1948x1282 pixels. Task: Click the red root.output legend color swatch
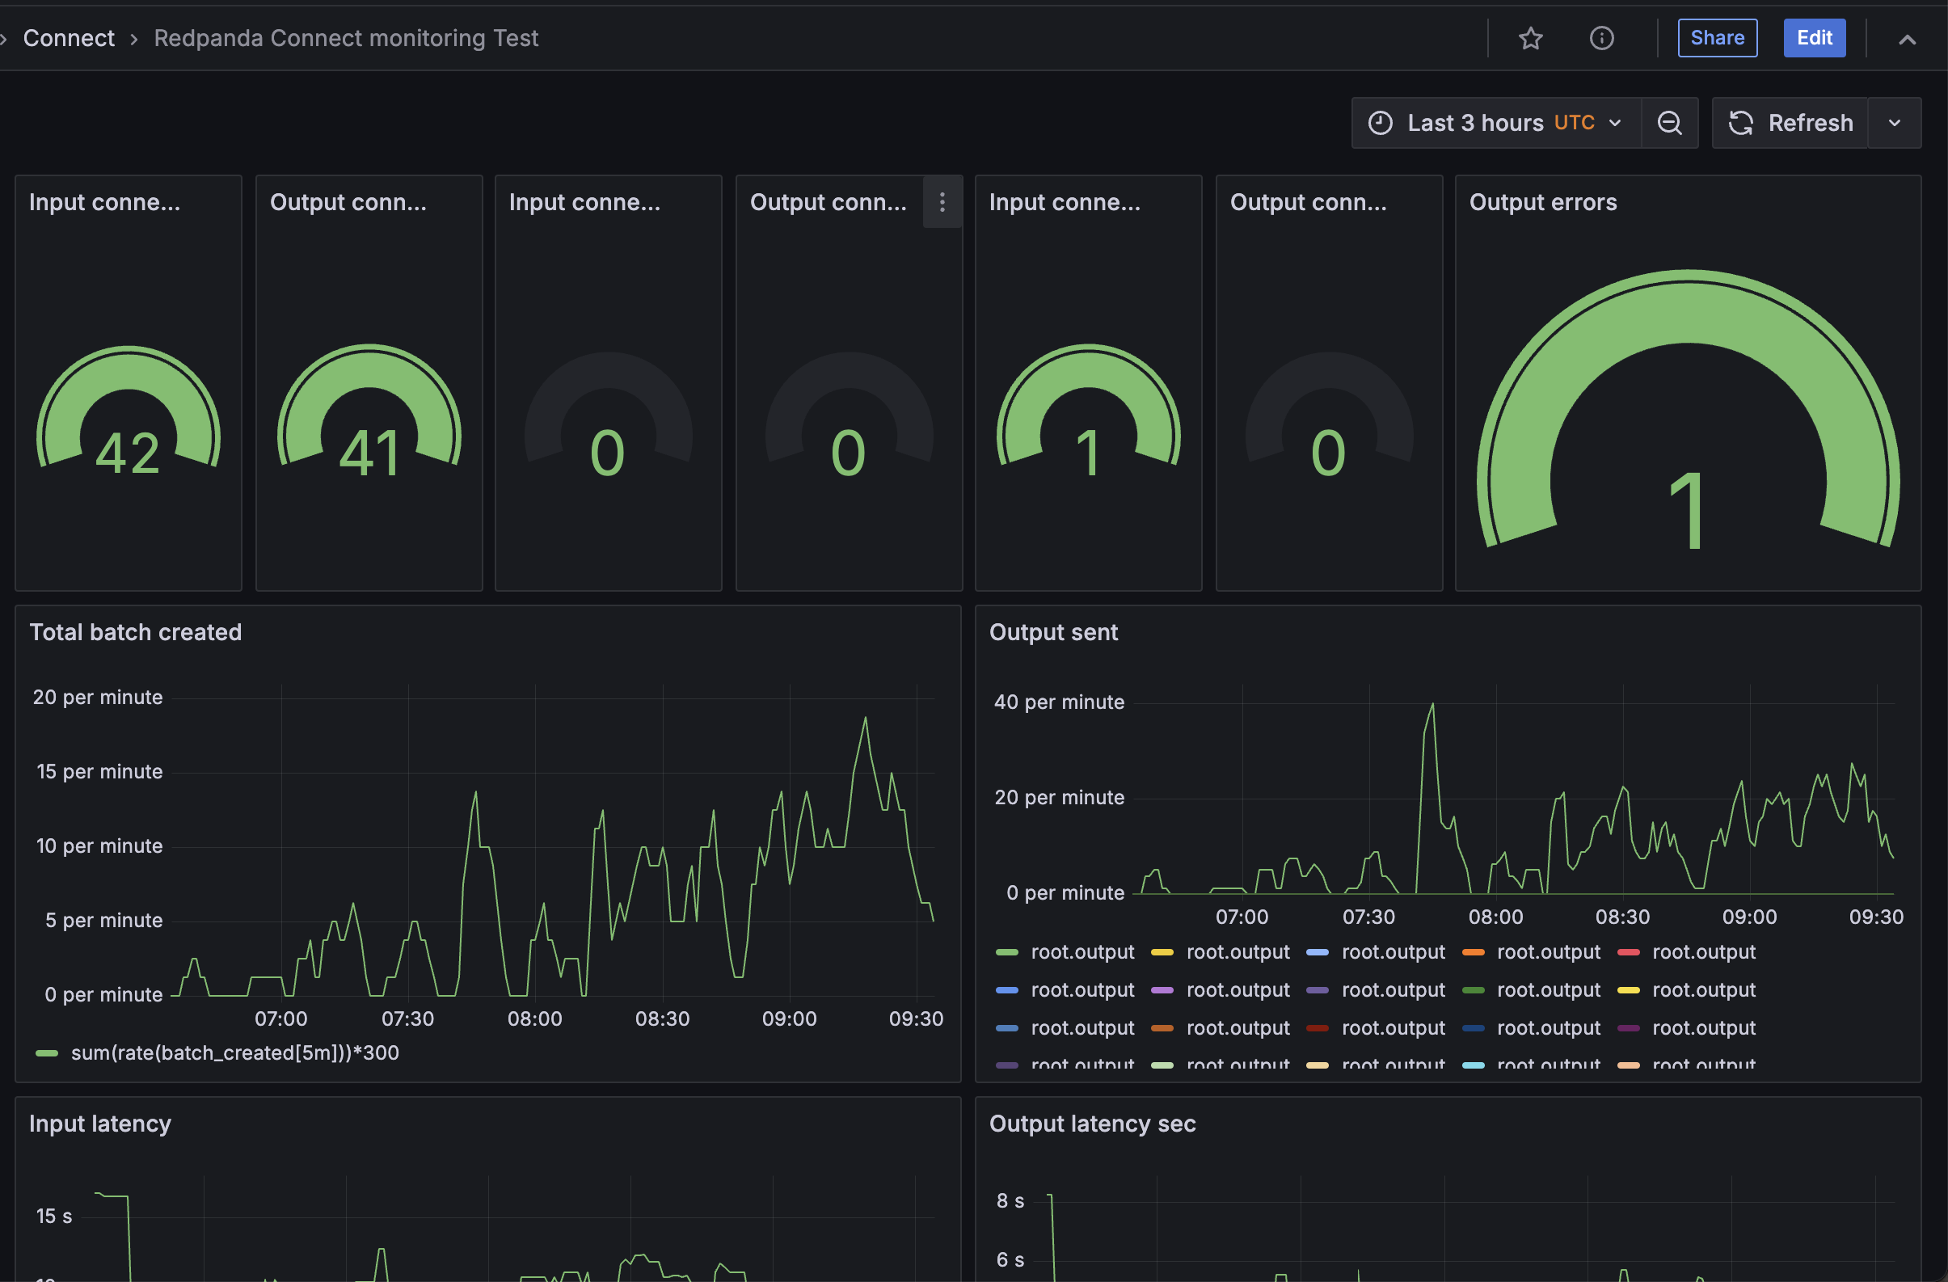[x=1628, y=952]
